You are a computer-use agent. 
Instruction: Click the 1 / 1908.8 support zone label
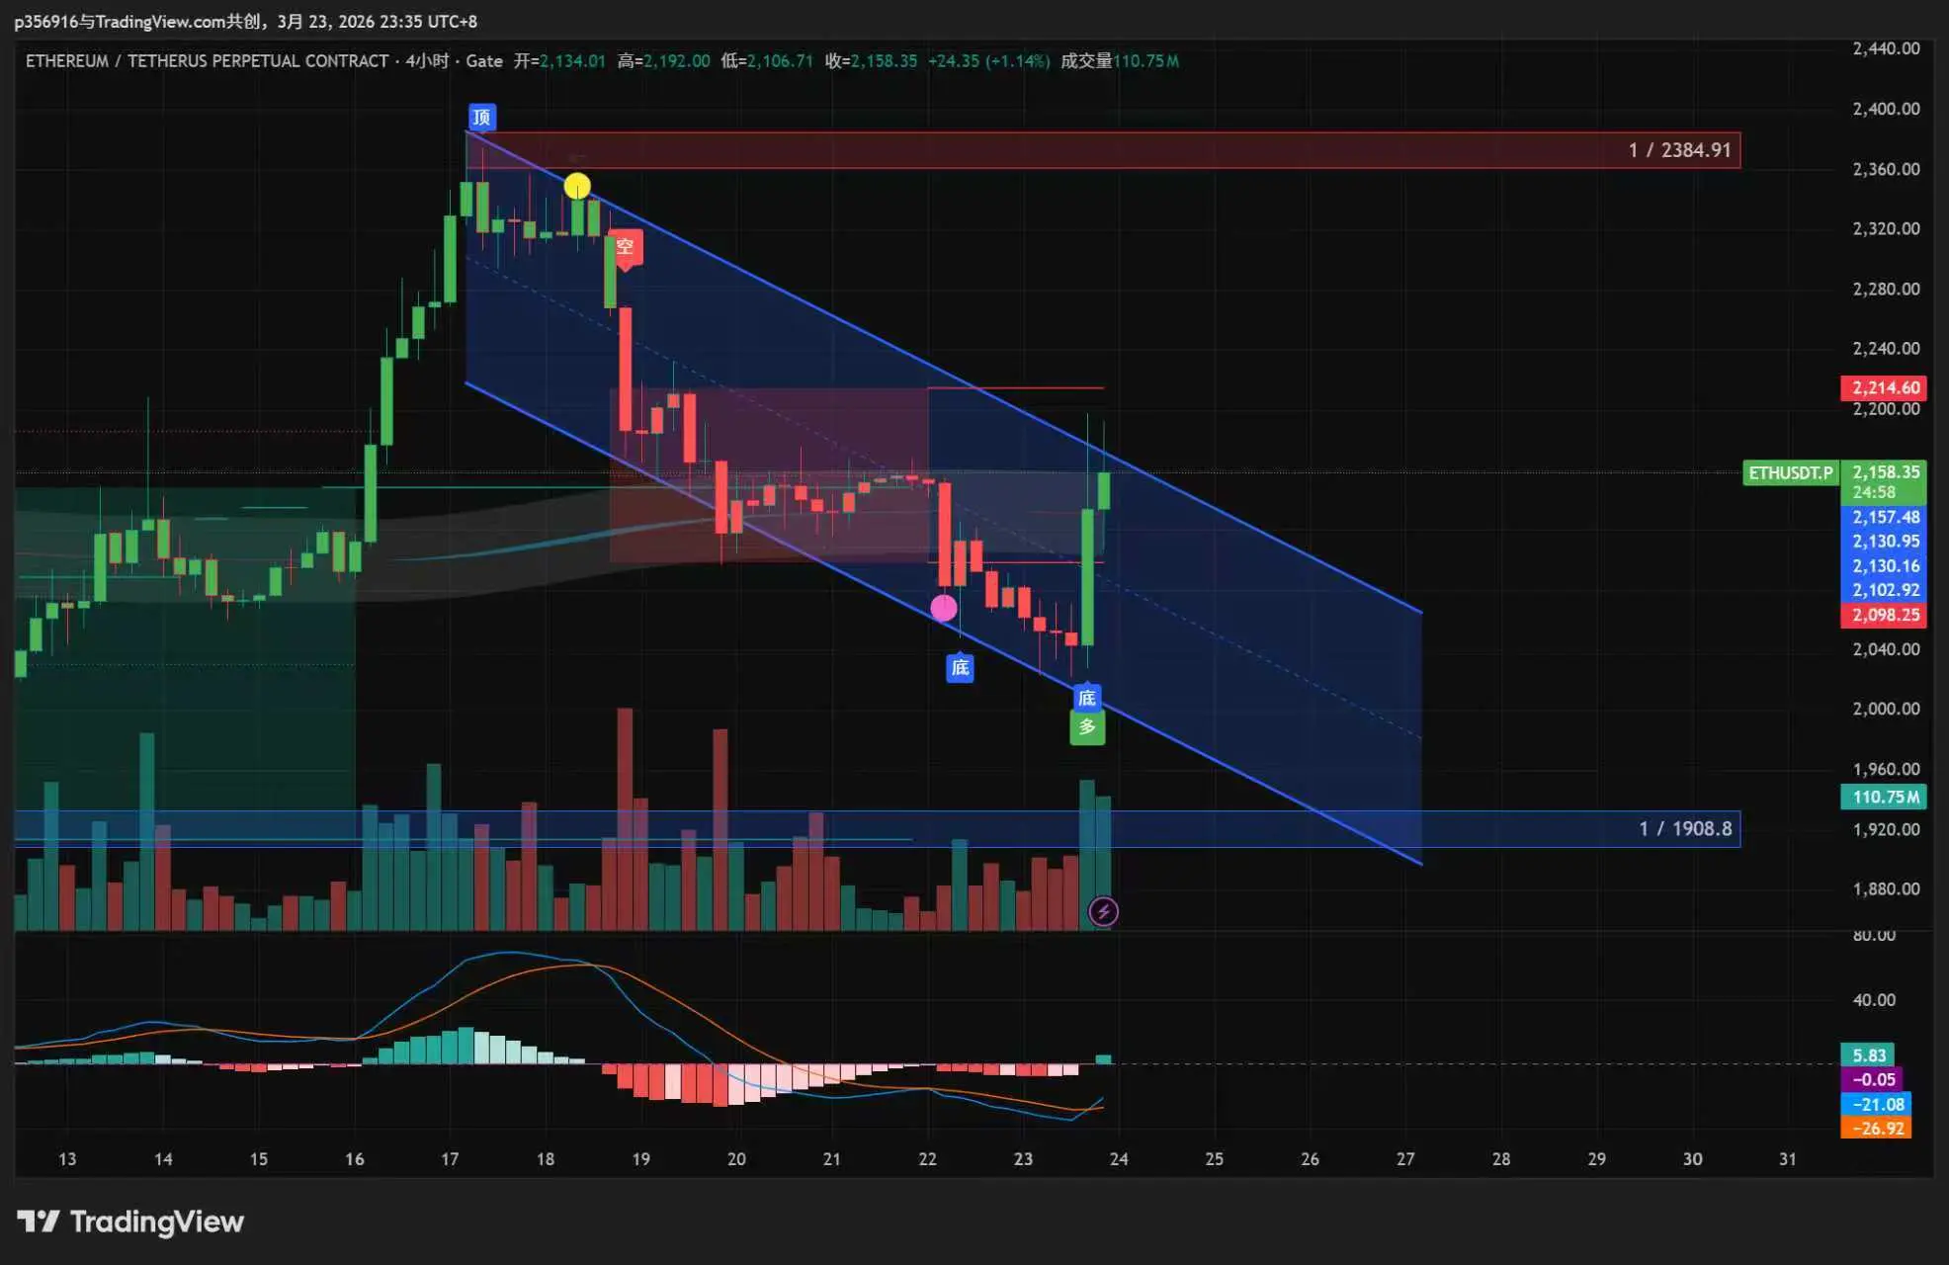[x=1684, y=828]
